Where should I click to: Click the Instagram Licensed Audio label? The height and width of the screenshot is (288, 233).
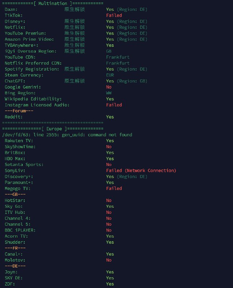[37, 105]
